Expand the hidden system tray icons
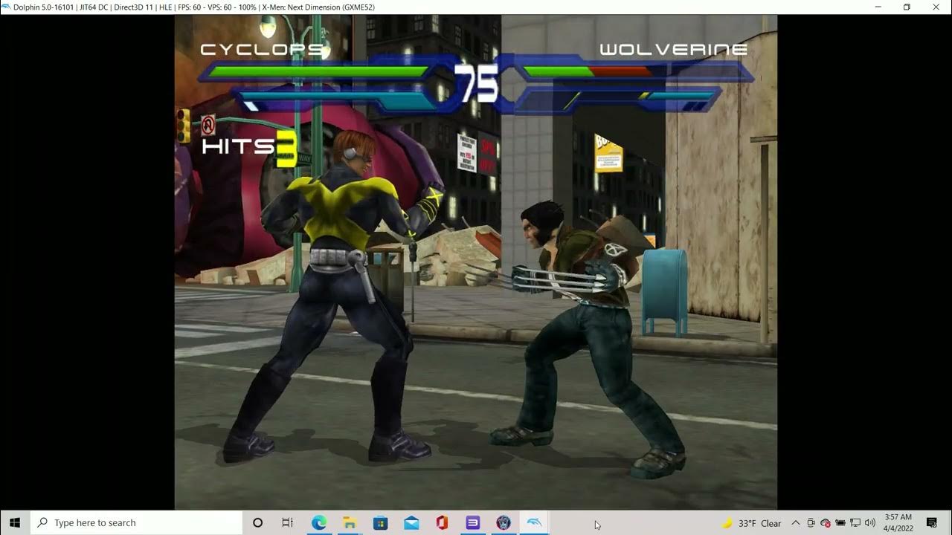This screenshot has height=535, width=952. (796, 523)
